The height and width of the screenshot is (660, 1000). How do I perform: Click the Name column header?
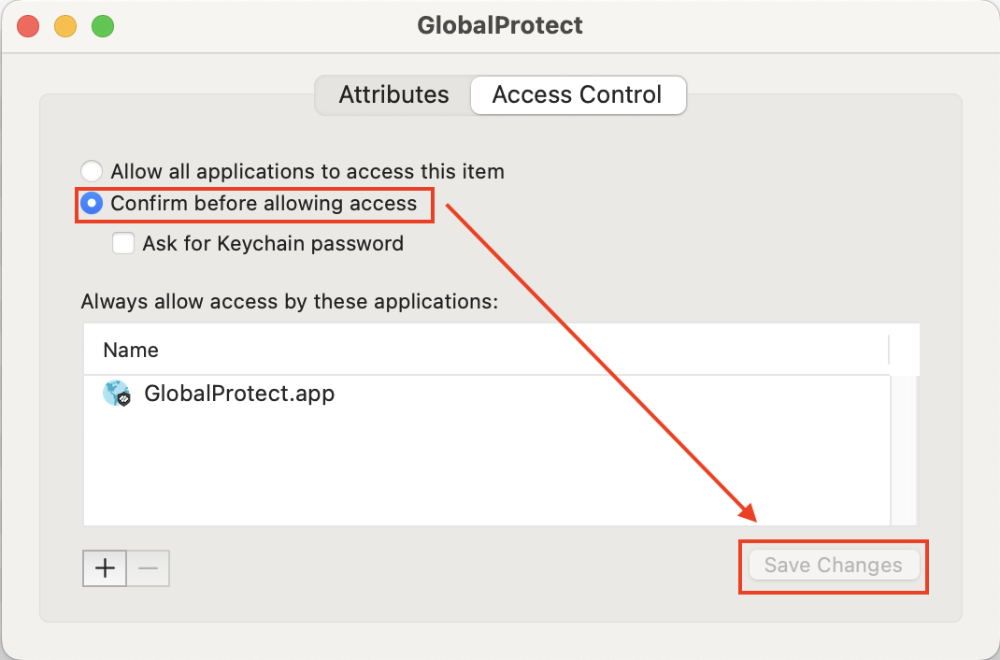[x=131, y=349]
